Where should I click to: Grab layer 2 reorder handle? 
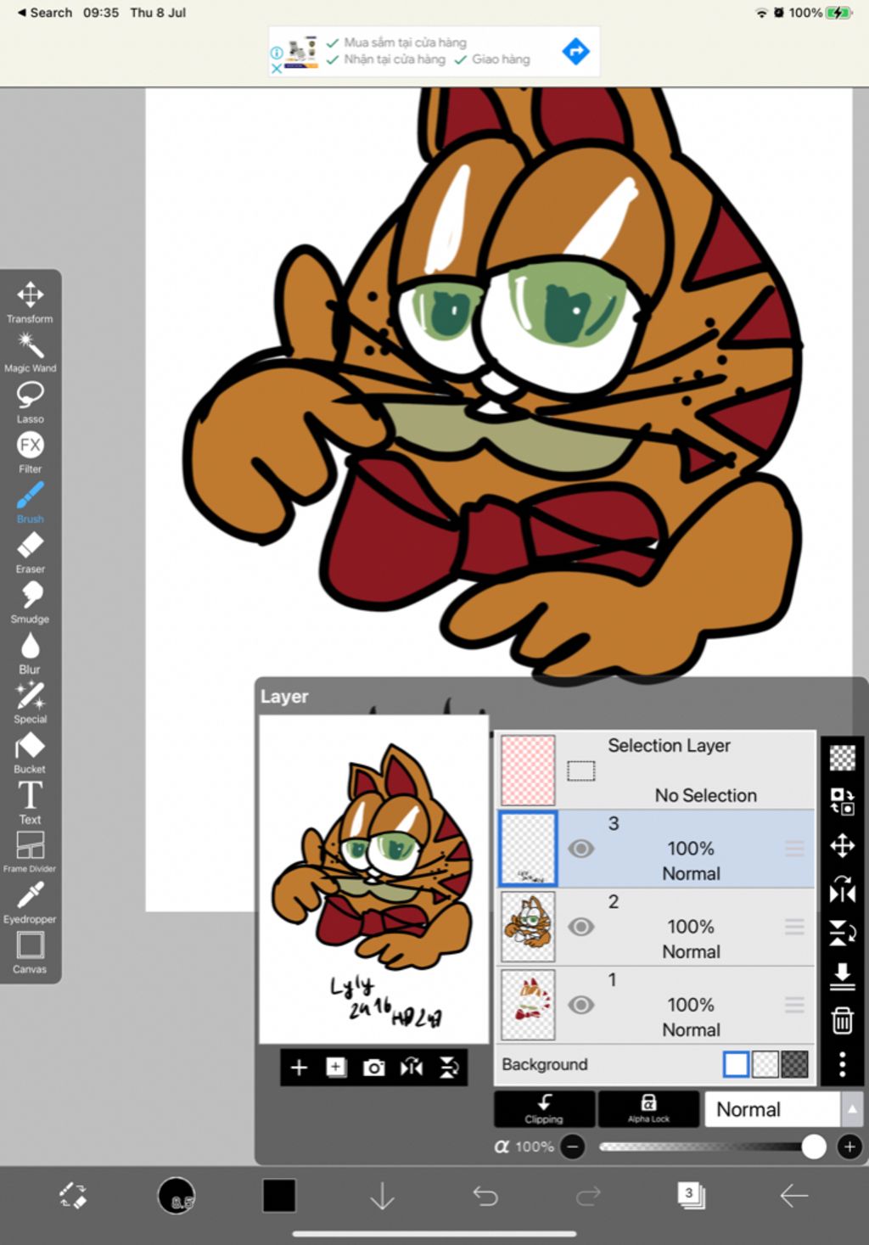tap(794, 927)
